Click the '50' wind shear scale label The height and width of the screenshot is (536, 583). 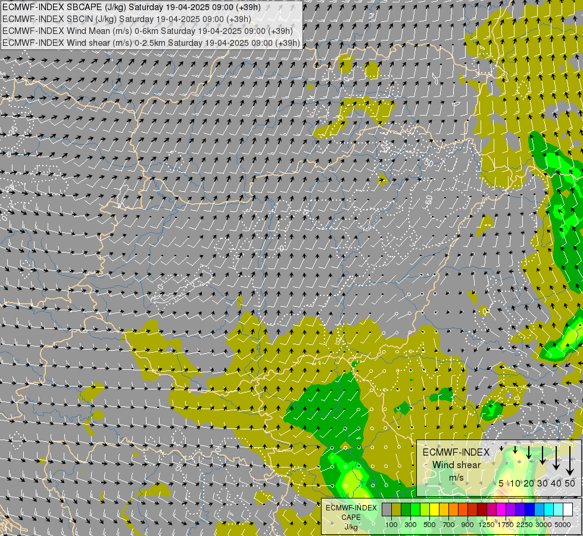coord(570,483)
